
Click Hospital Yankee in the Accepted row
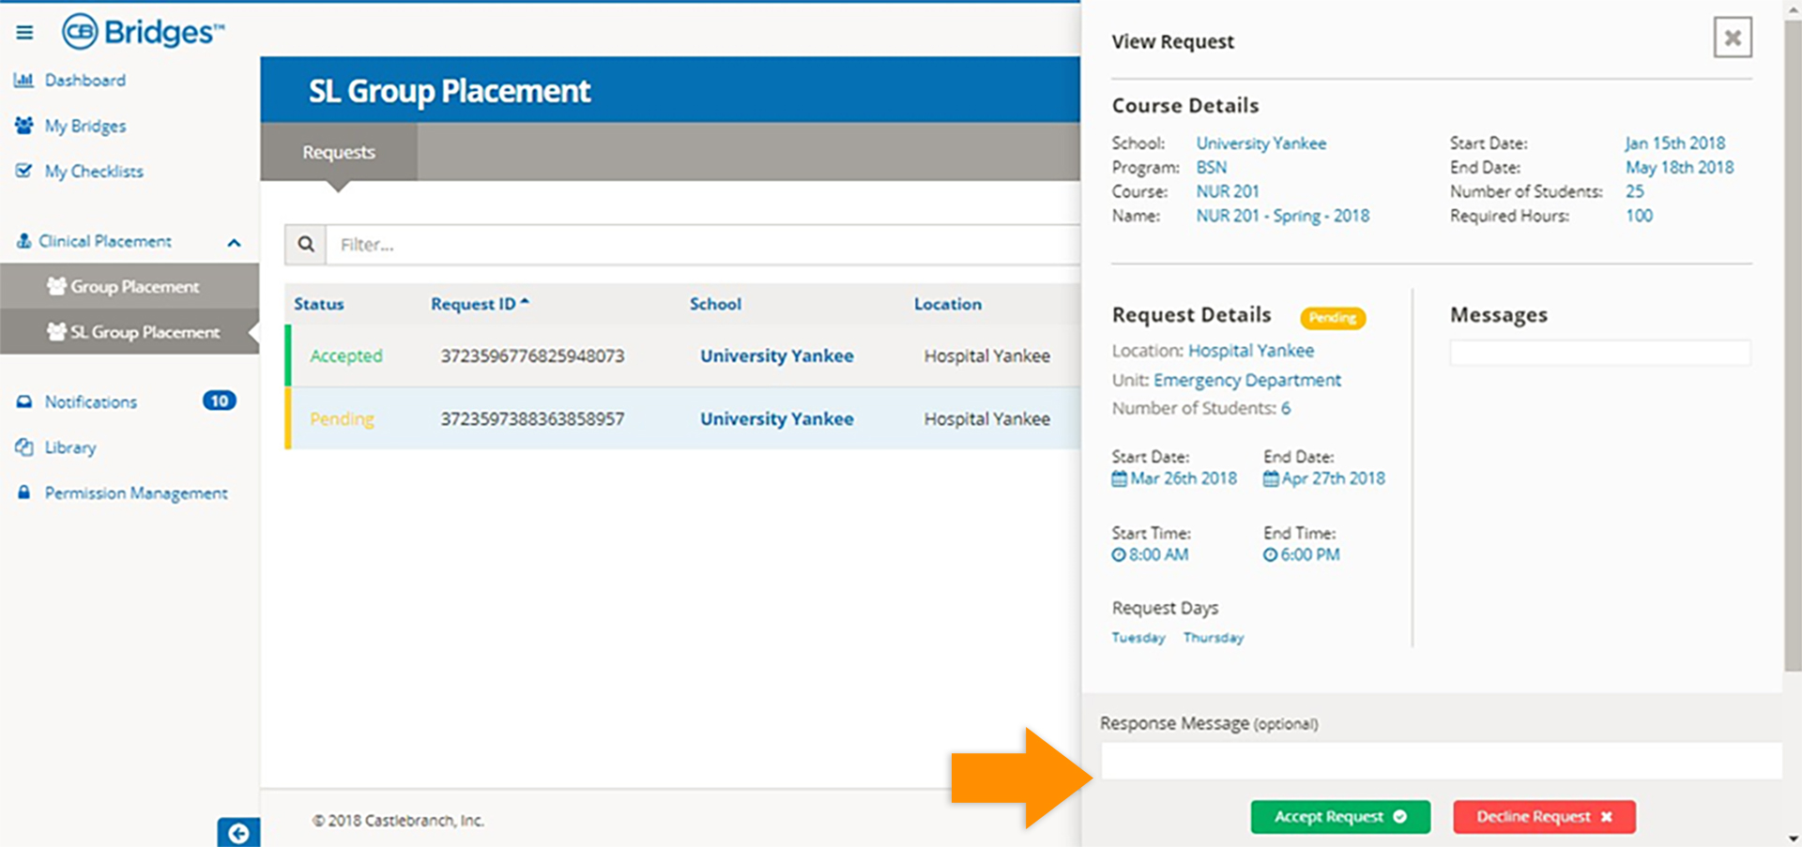[987, 356]
